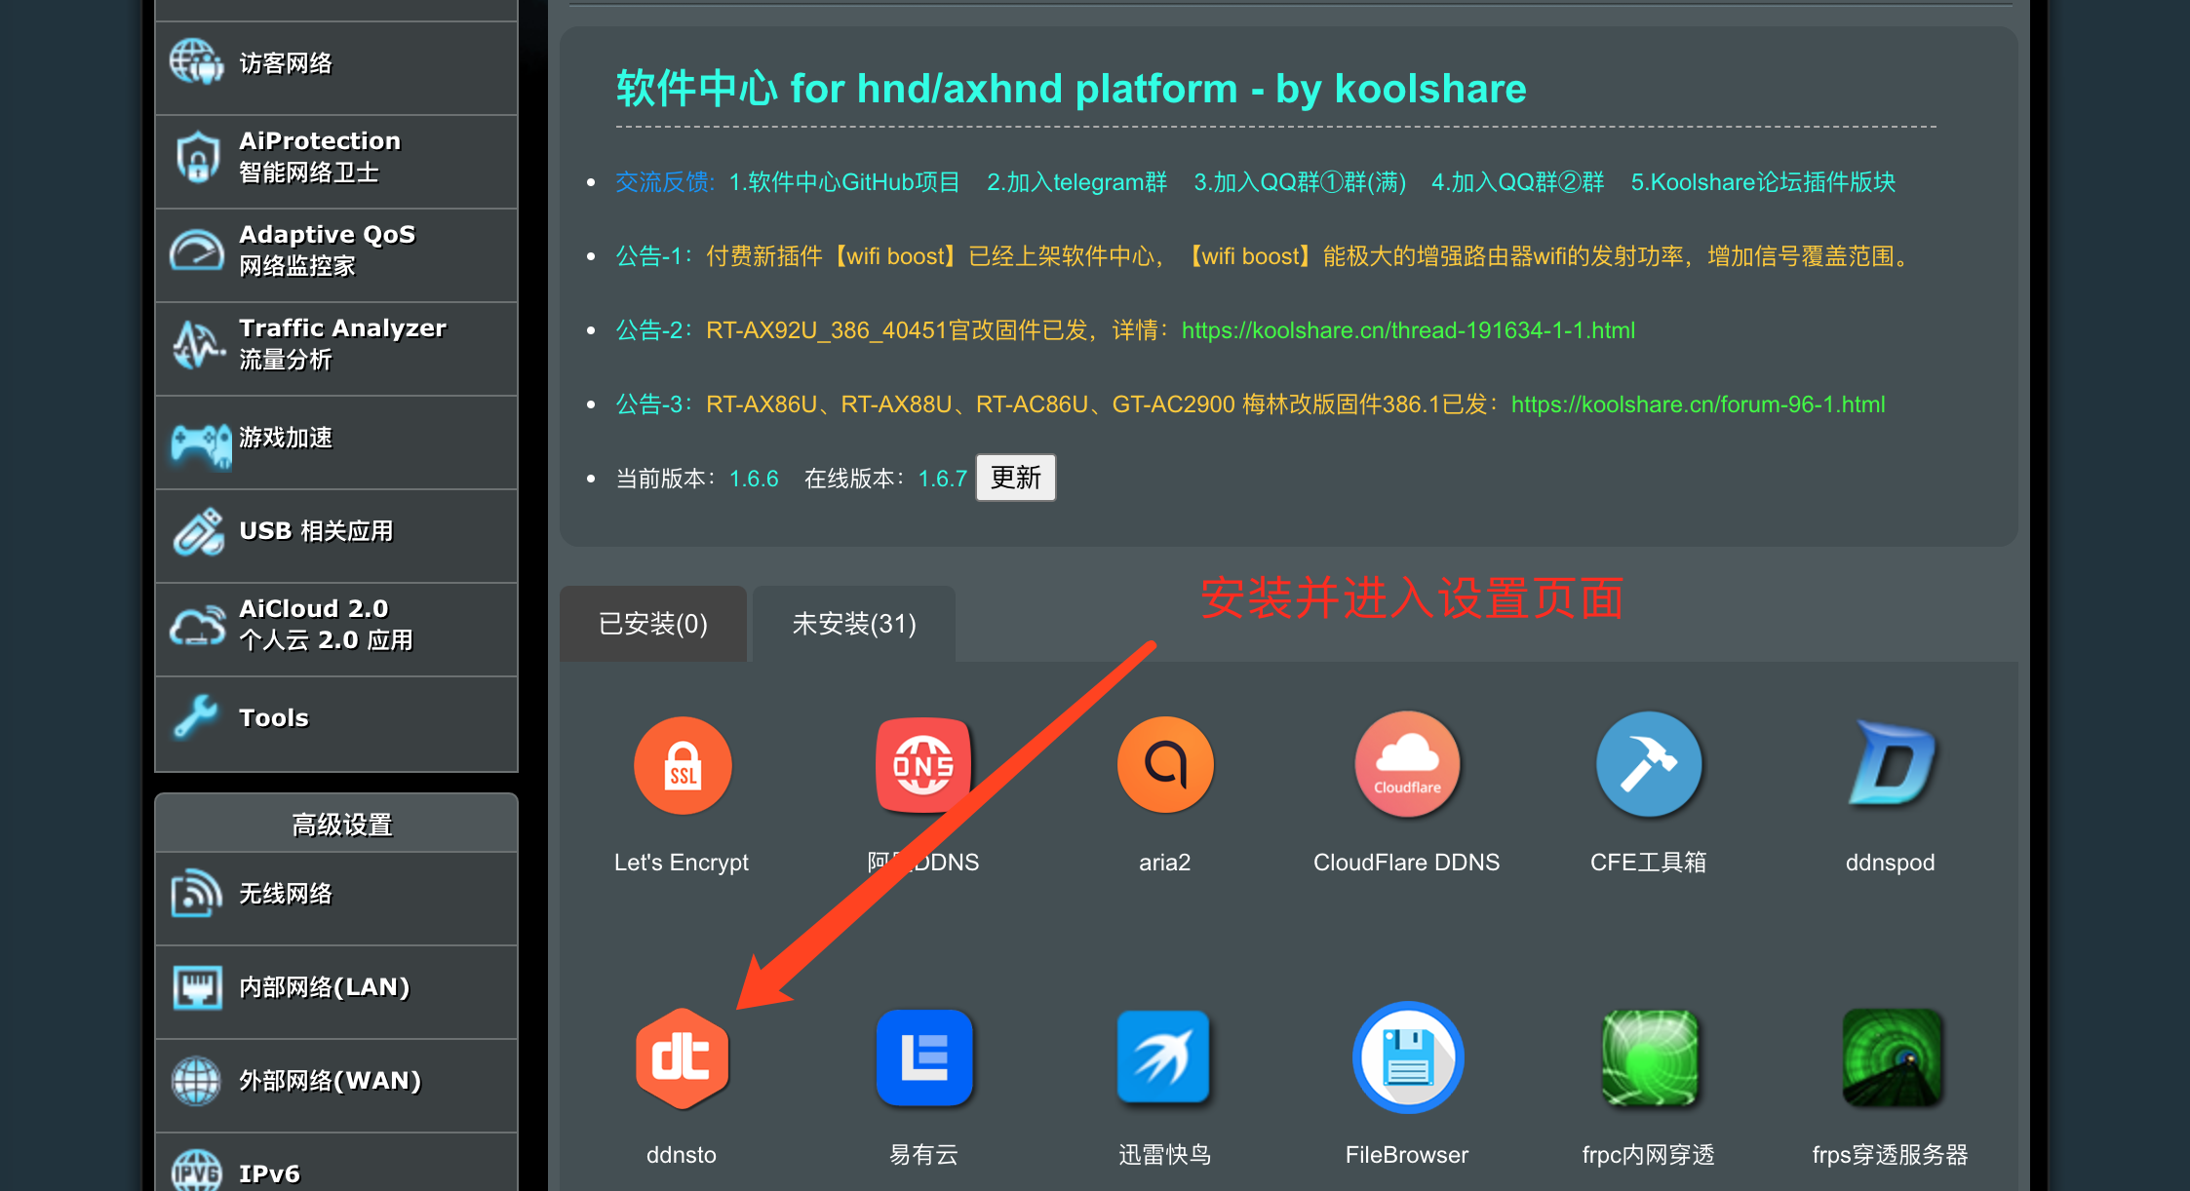Switch to the 已安装(0) tab
The height and width of the screenshot is (1191, 2190).
653,624
